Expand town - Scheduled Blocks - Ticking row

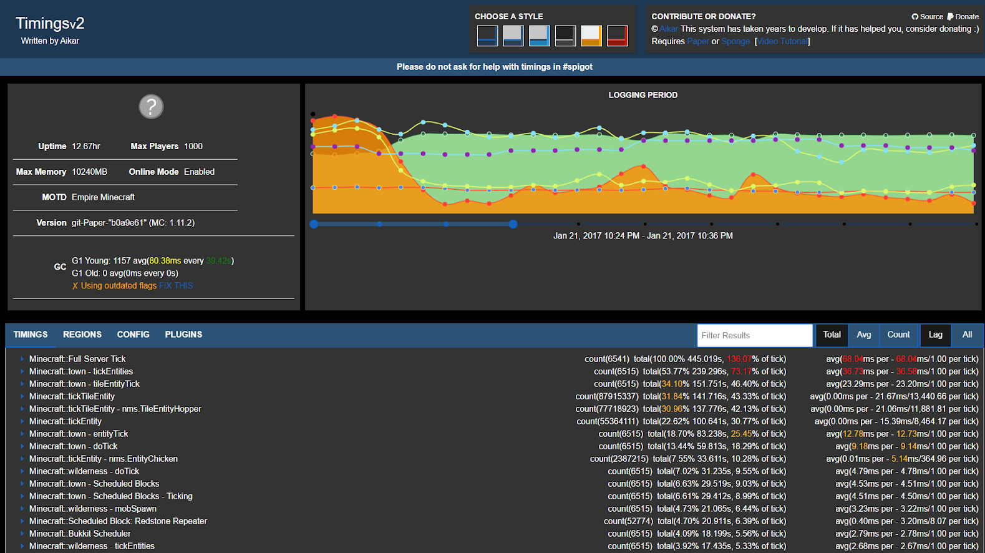pos(22,496)
